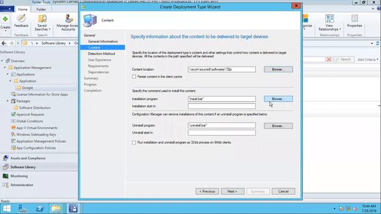Open PowerShell from the taskbar

pyautogui.click(x=40, y=209)
